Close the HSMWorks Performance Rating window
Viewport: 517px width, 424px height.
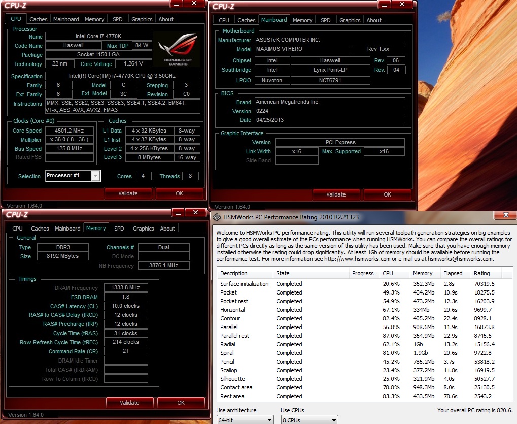(x=506, y=215)
